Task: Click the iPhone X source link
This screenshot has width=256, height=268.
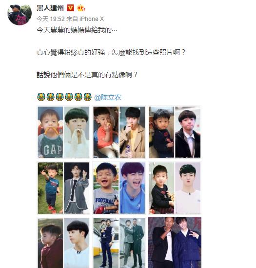Action: (92, 19)
